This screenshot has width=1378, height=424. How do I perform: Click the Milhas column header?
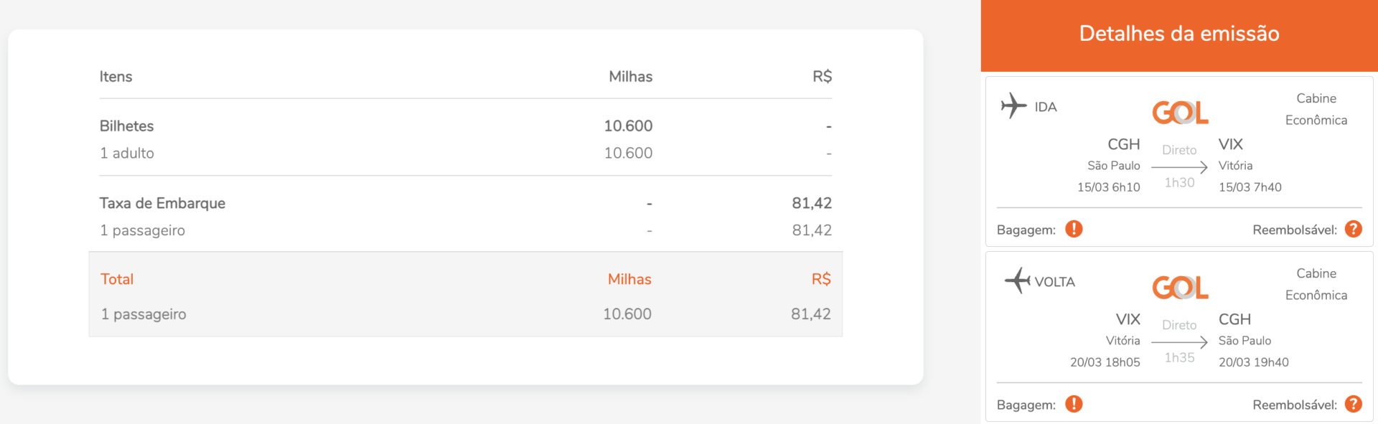(x=630, y=76)
